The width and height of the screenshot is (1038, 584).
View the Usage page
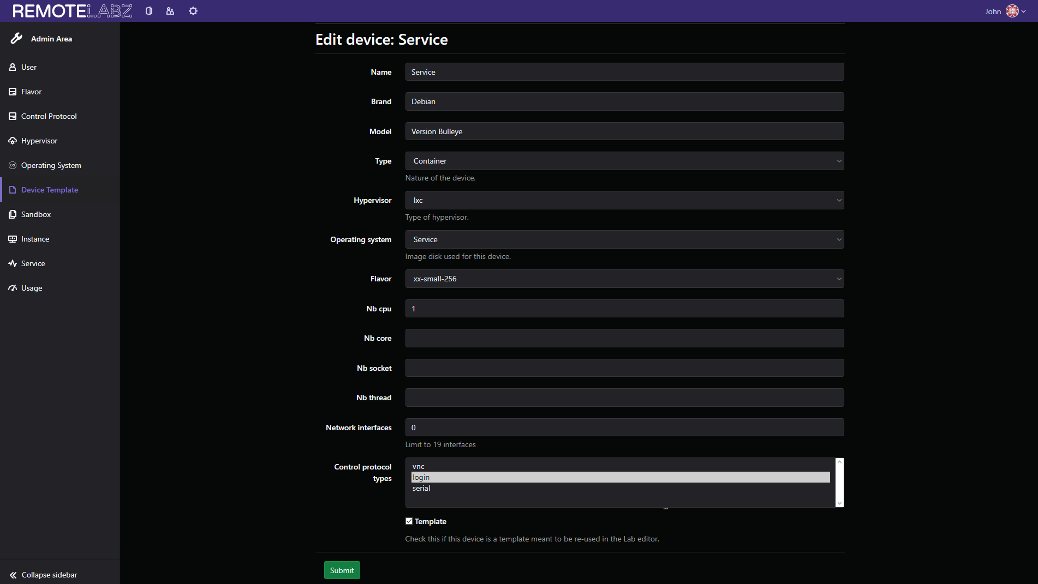point(32,288)
